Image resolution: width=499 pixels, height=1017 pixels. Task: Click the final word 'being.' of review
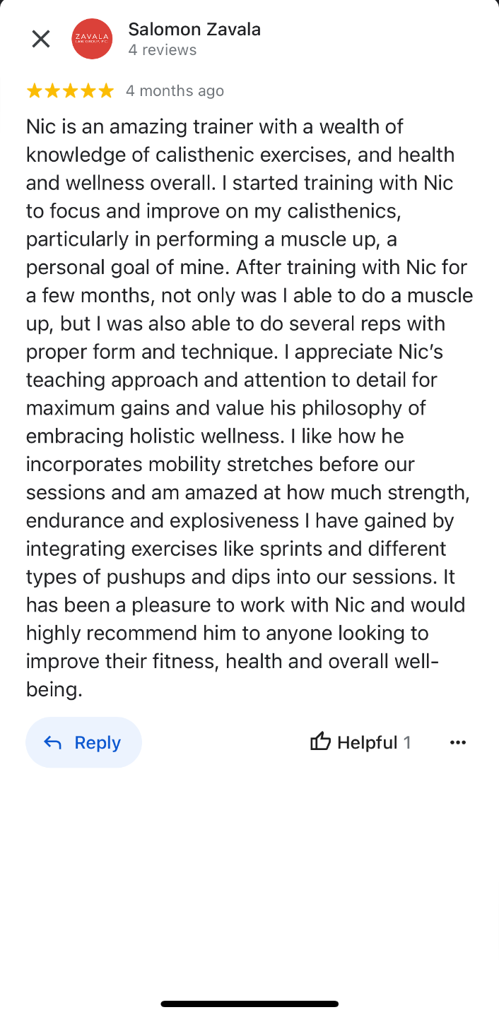[54, 689]
